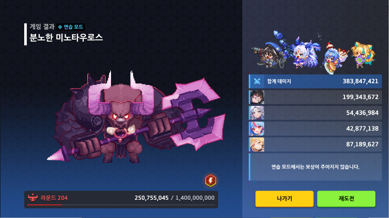Image resolution: width=389 pixels, height=218 pixels.
Task: Click the 199,343,672 damage row
Action: 315,97
